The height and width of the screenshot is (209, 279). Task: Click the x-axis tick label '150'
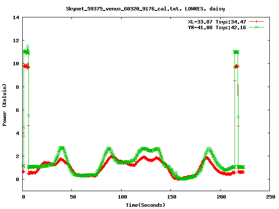tap(171, 197)
